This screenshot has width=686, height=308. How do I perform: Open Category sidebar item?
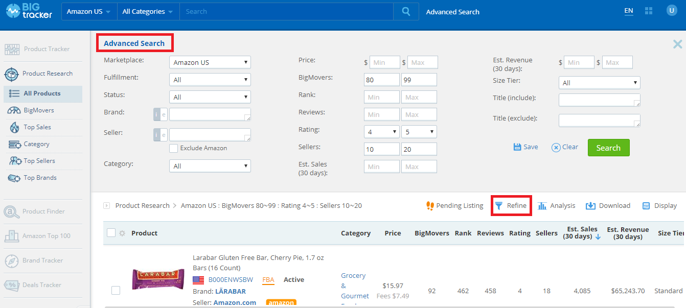30,144
